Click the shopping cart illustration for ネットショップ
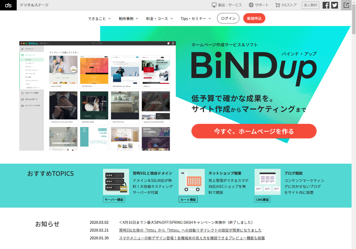Screen dimensions: 356x249 [192, 182]
